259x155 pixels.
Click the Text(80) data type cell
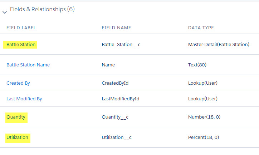click(x=197, y=65)
